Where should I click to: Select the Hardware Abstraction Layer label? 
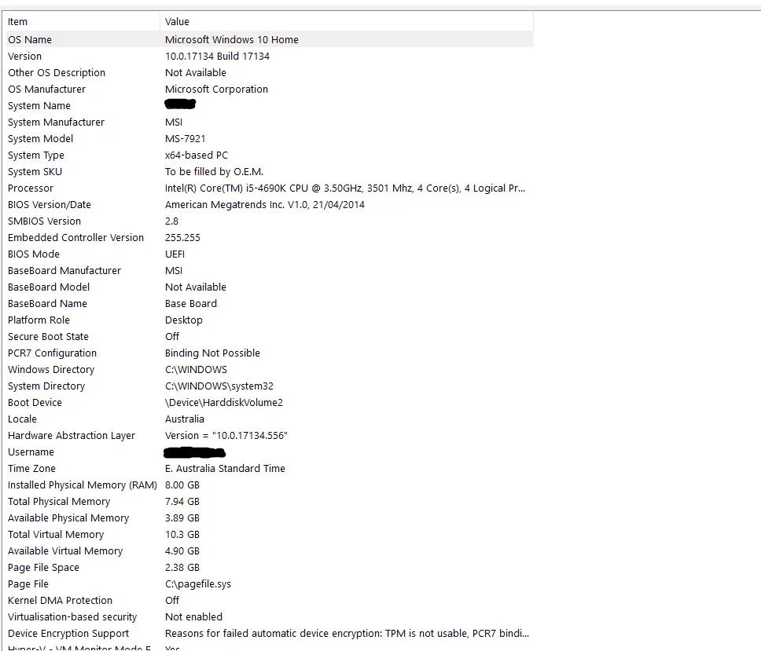(x=72, y=435)
